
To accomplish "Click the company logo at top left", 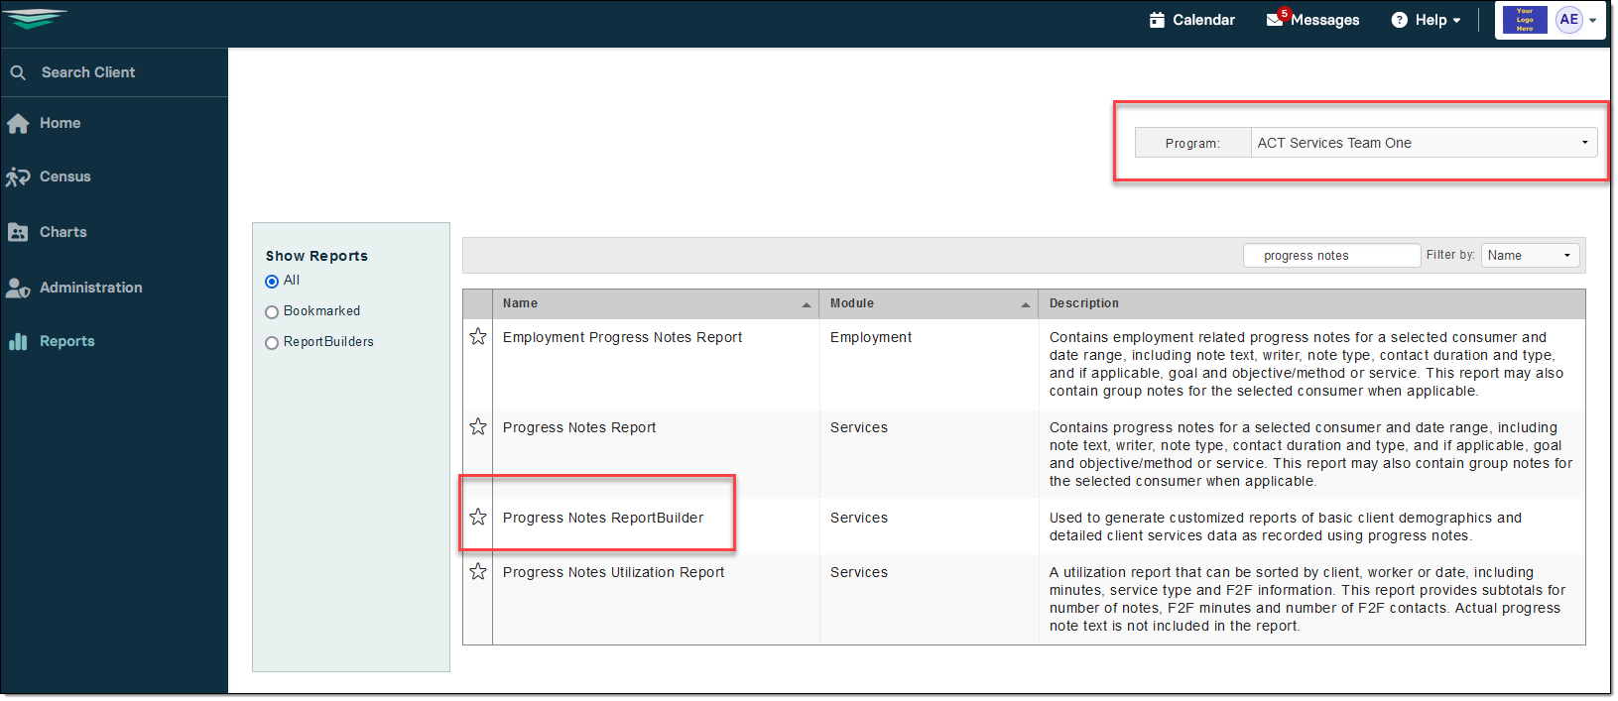I will tap(36, 19).
